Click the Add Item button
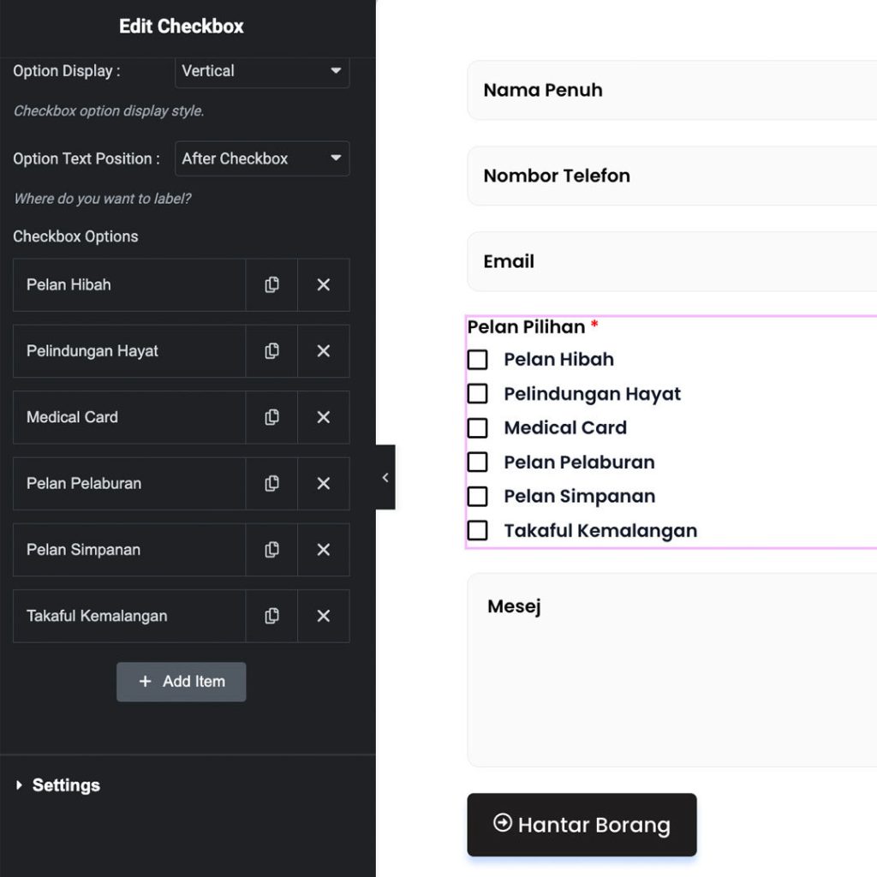Image resolution: width=877 pixels, height=877 pixels. pyautogui.click(x=182, y=682)
